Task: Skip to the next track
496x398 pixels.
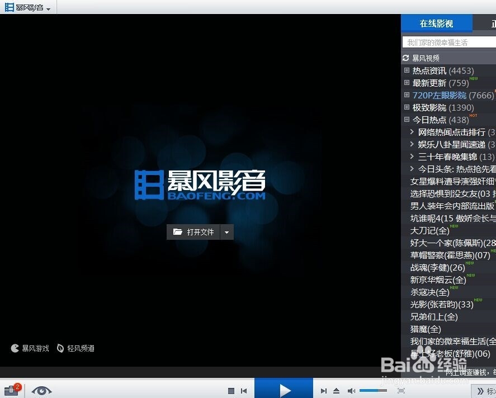Action: [323, 391]
